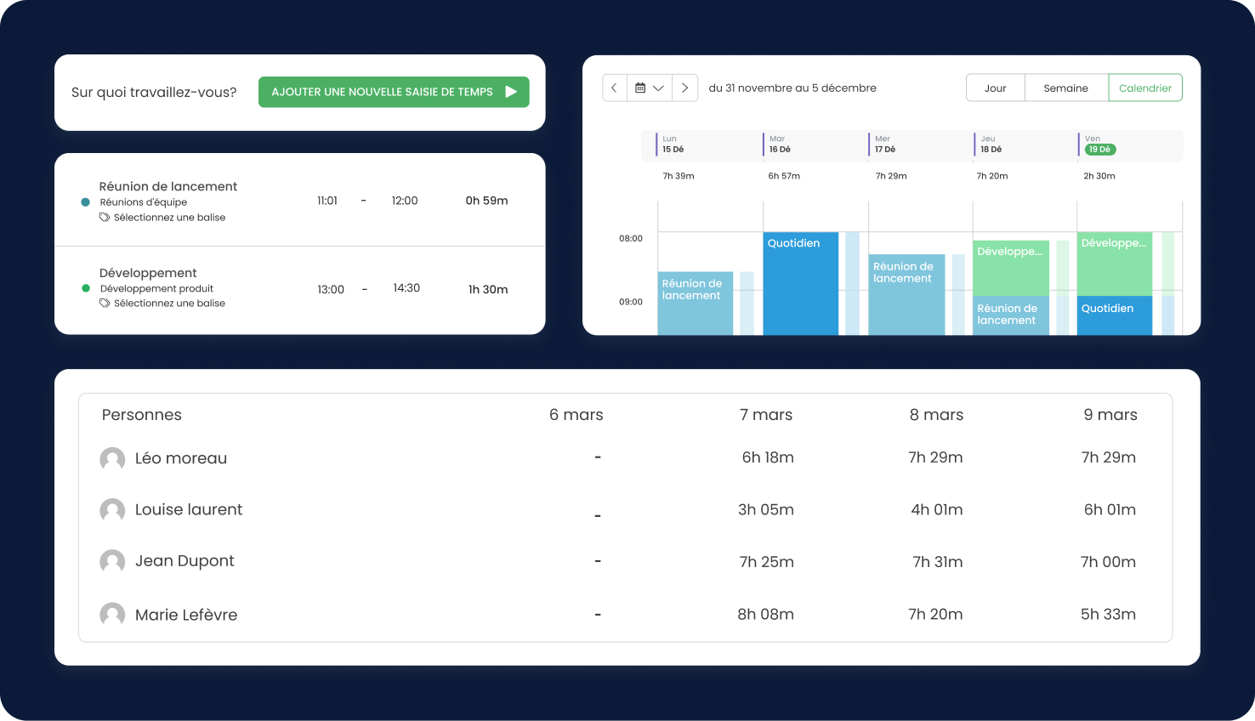Image resolution: width=1255 pixels, height=721 pixels.
Task: Open the calendar date picker dropdown
Action: (650, 88)
